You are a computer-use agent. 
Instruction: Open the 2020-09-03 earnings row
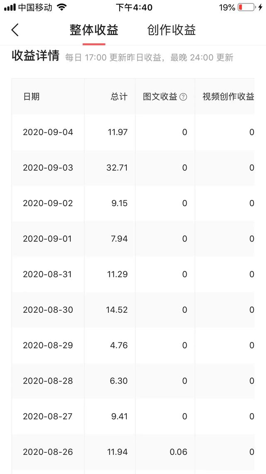click(133, 168)
